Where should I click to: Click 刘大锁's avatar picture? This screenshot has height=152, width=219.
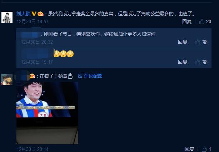click(7, 17)
